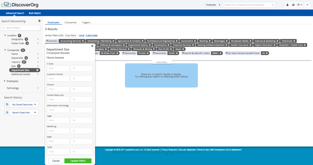
Task: Click the Update Filters button
Action: coord(78,161)
